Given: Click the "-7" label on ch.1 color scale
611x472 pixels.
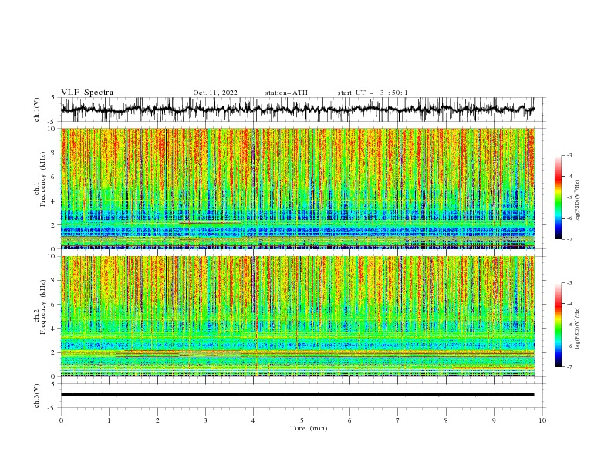Looking at the screenshot, I should pos(569,239).
